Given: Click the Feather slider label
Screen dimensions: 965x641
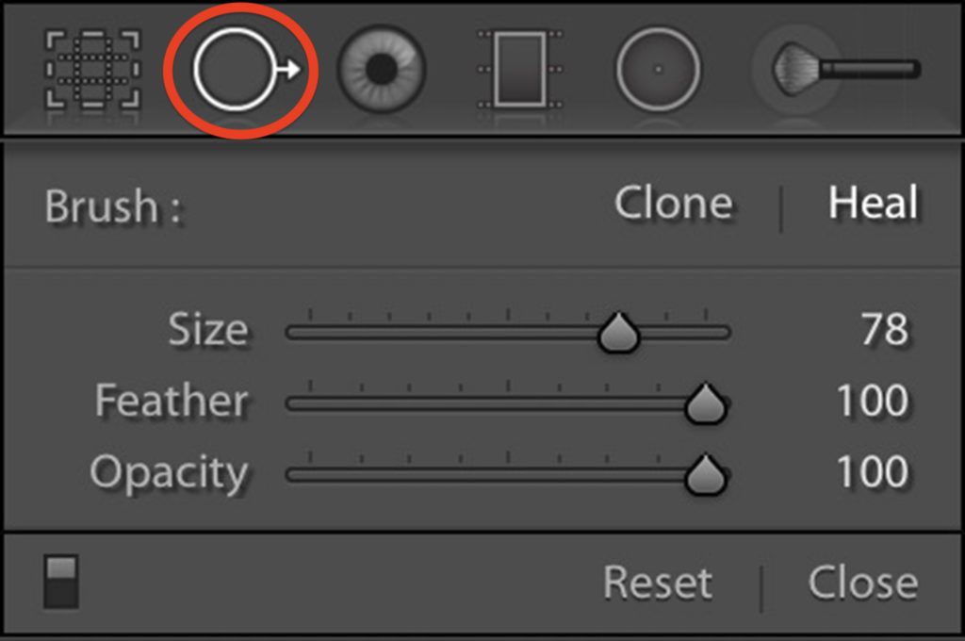Looking at the screenshot, I should (x=172, y=402).
